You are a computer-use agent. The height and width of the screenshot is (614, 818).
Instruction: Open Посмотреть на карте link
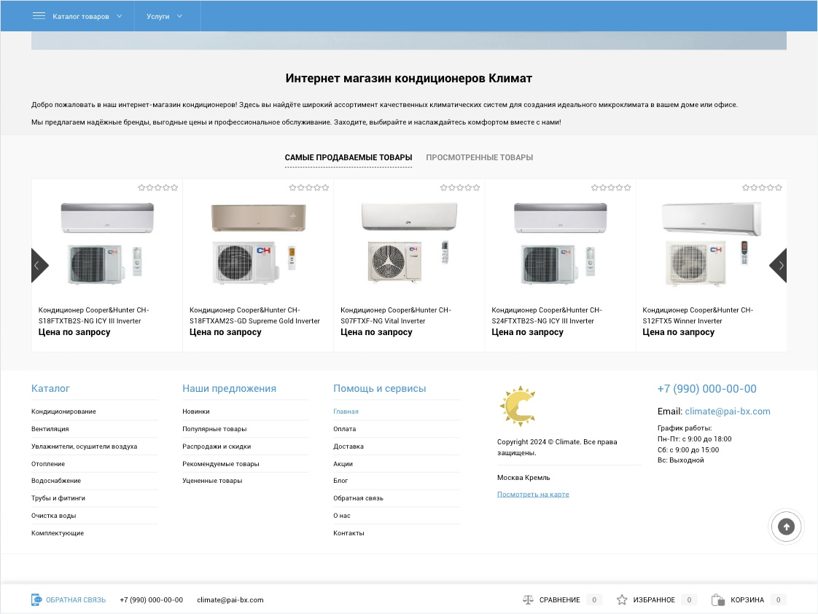[533, 494]
